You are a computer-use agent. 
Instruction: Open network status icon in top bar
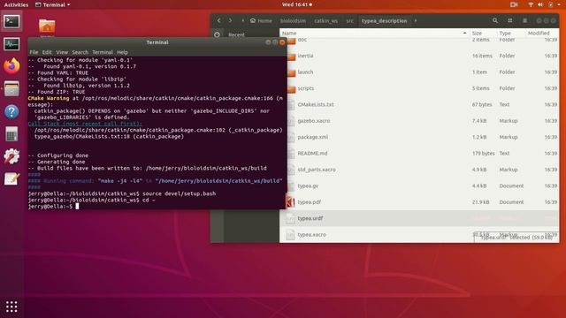(531, 4)
